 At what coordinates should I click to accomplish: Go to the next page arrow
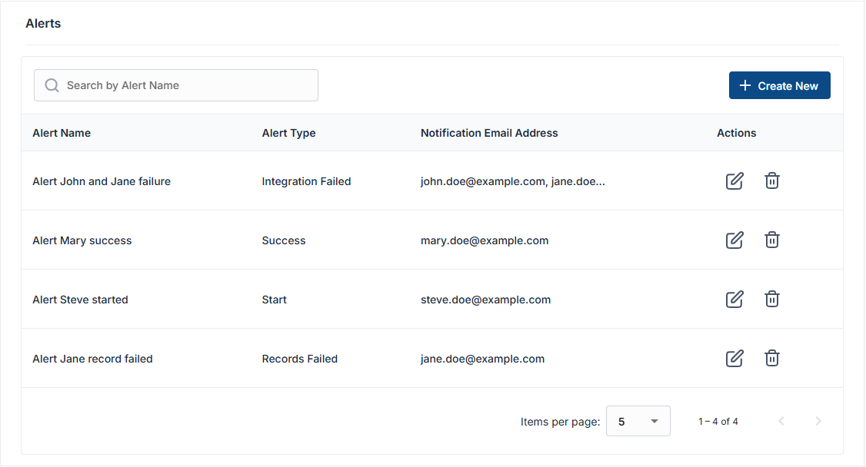pos(818,421)
